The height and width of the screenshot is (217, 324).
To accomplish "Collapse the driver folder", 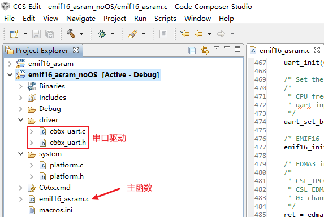I will pos(21,120).
